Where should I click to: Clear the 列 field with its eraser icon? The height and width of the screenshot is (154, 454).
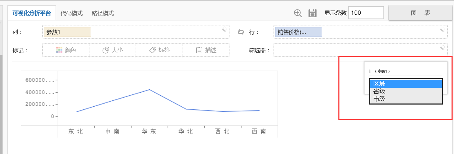click(225, 29)
